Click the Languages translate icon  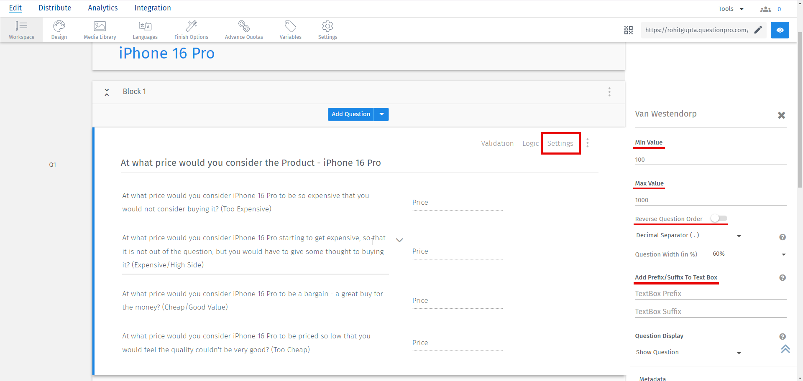pos(145,26)
